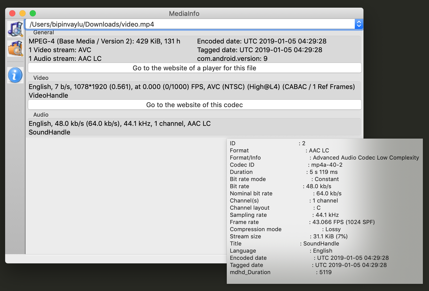
Task: Select the 'Encoded date: UTC 2019-01-05' general line
Action: tap(262, 41)
